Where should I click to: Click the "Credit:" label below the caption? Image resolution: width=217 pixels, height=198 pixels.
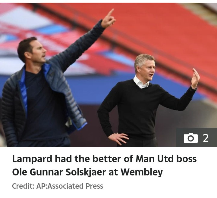(23, 186)
